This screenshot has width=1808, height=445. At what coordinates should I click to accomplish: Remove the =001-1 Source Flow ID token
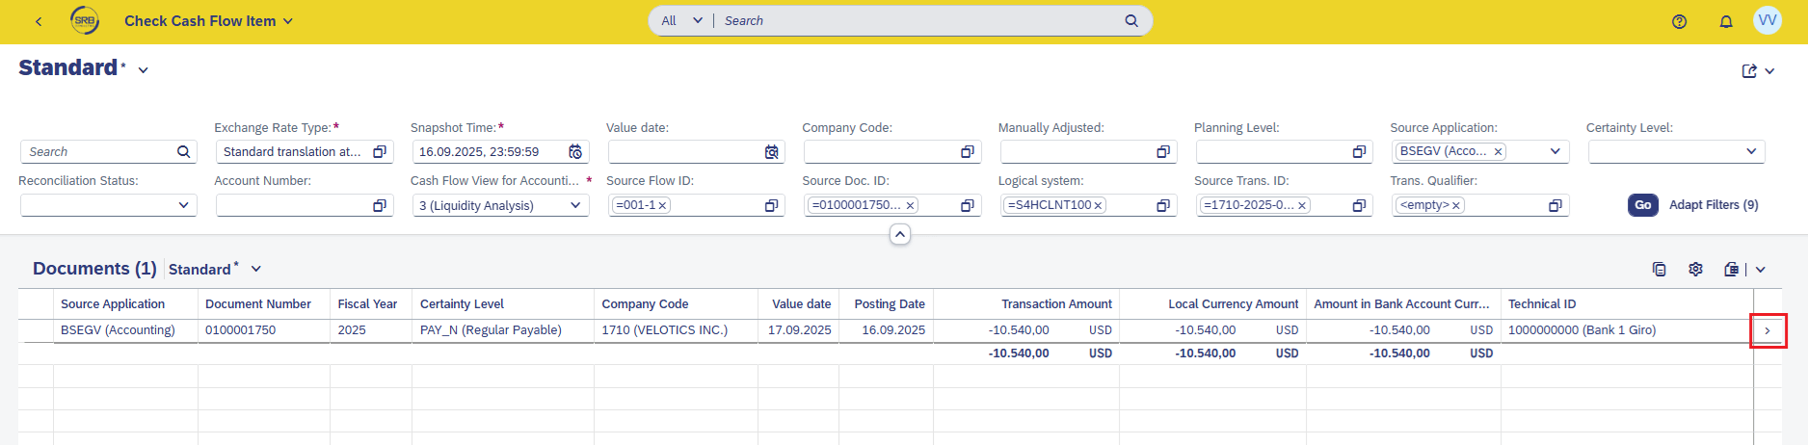(662, 206)
